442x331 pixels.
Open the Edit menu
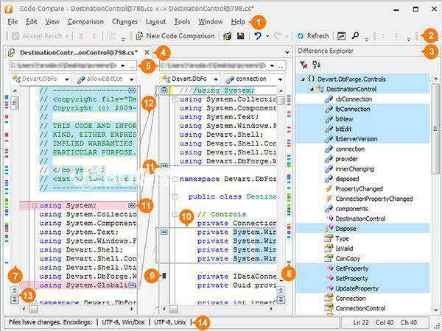pos(31,21)
